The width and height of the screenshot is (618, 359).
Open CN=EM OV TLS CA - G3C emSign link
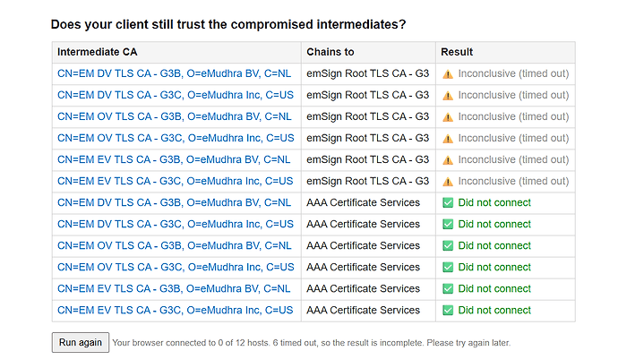tap(176, 138)
